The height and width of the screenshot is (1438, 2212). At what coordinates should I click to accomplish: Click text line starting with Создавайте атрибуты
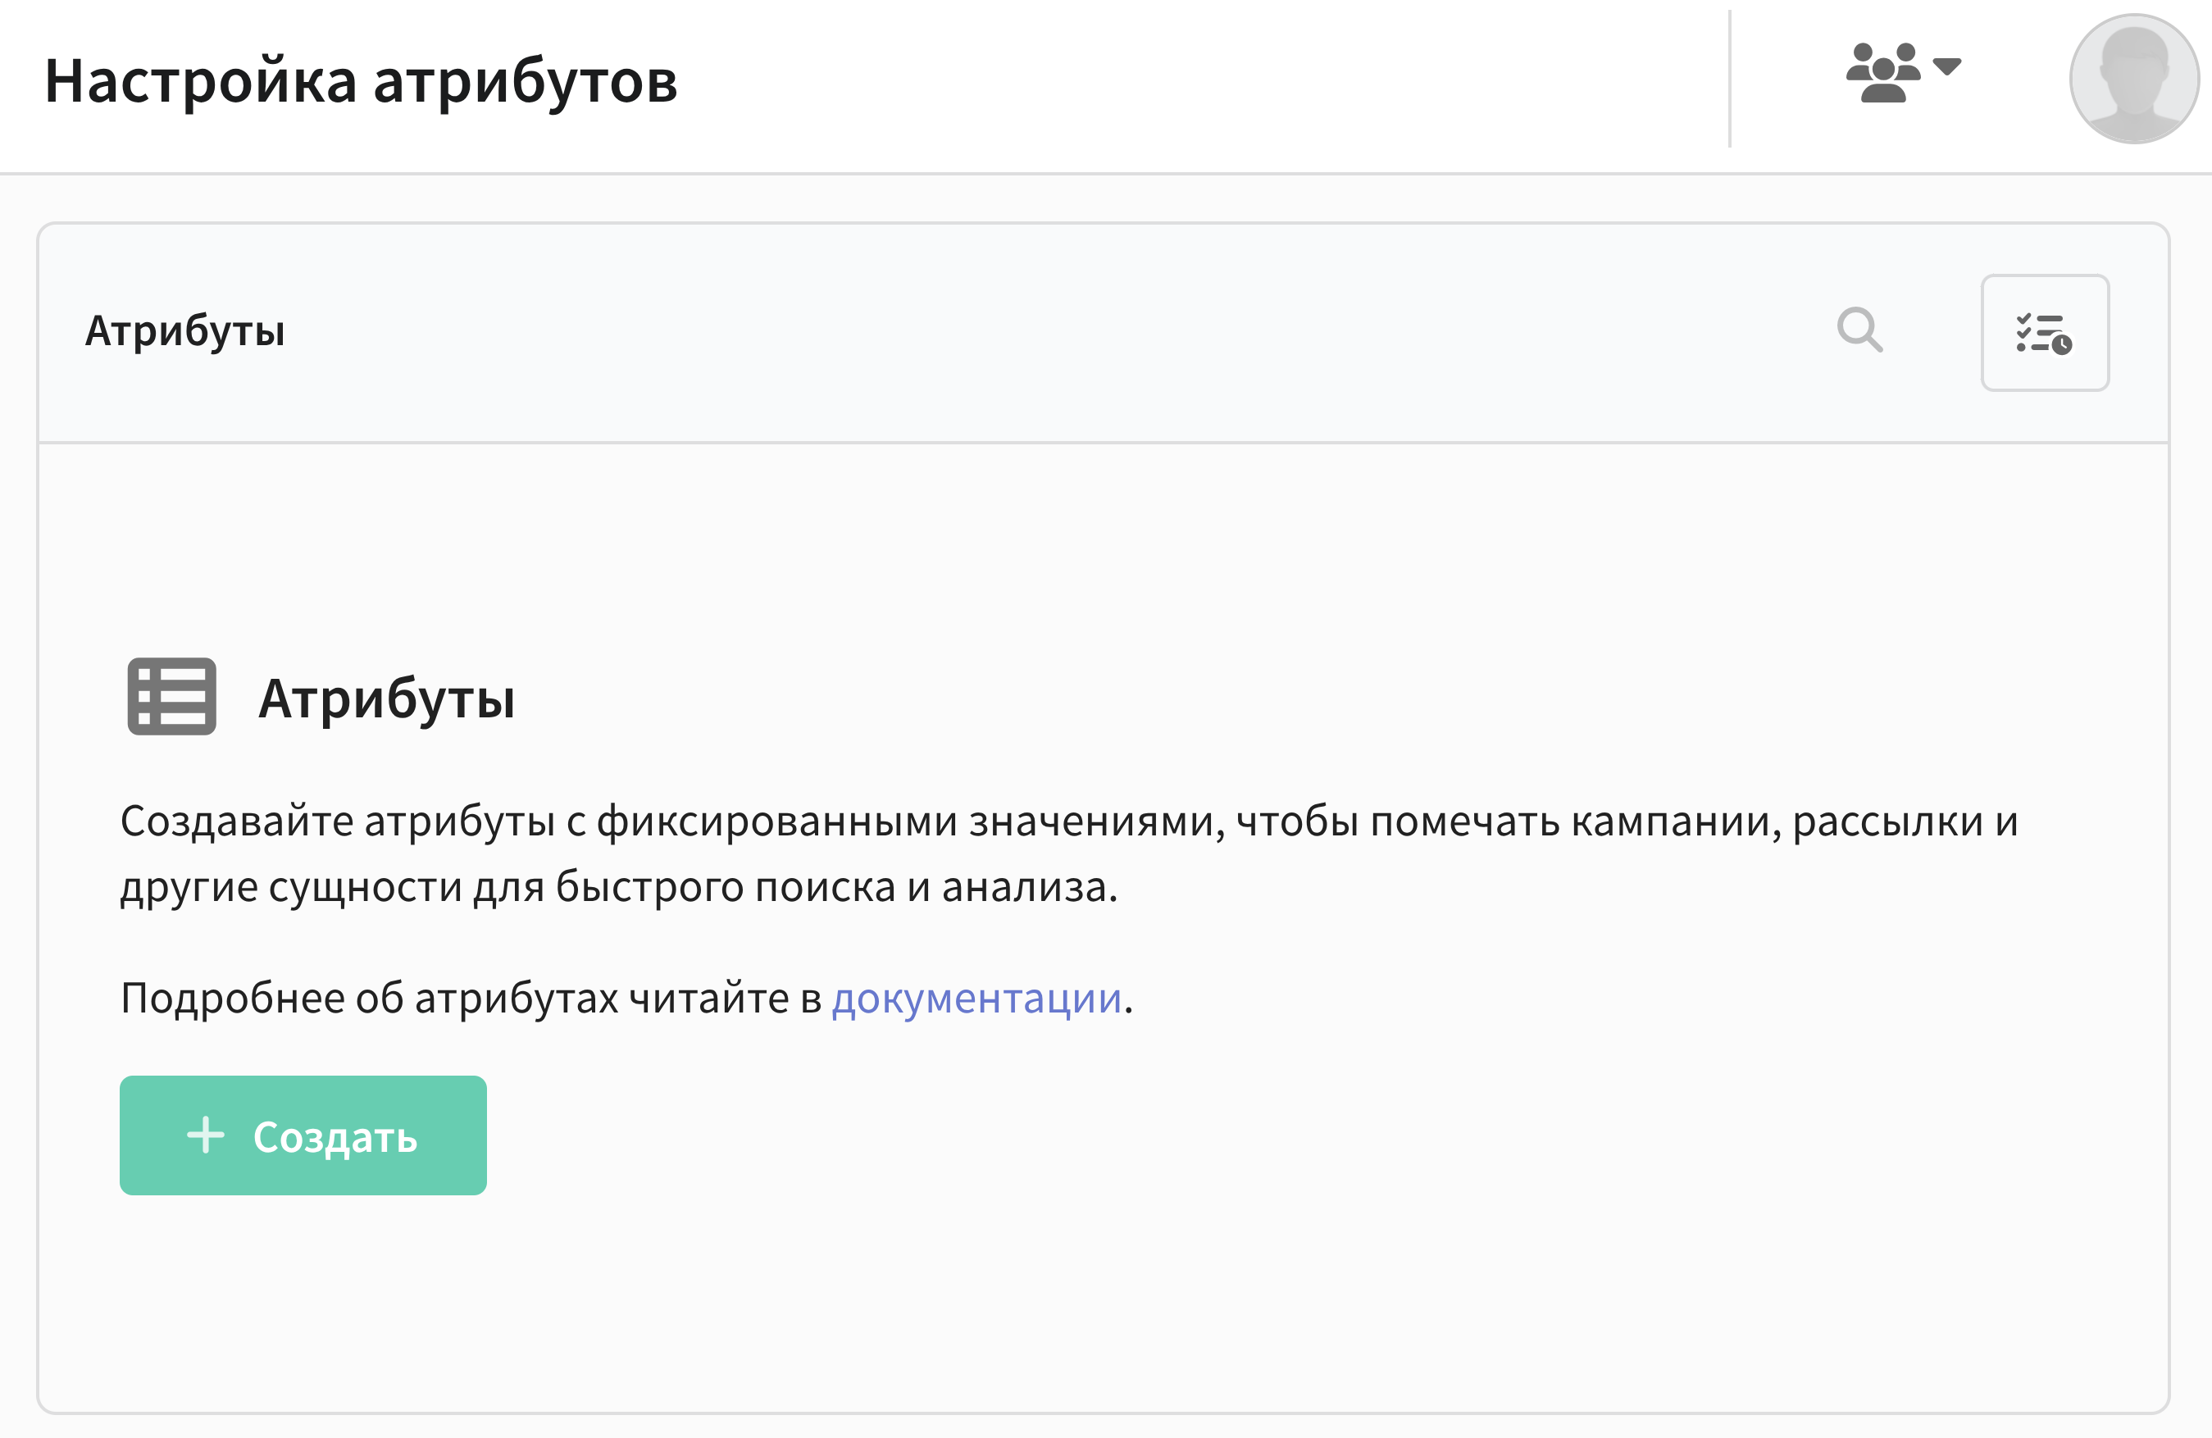tap(1069, 821)
